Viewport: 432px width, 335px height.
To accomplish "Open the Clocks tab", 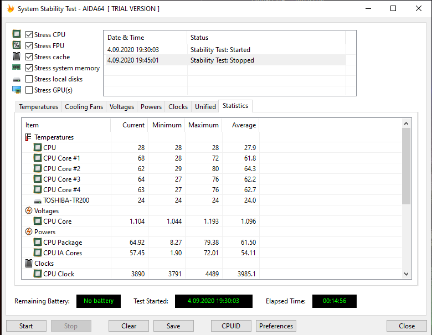I will tap(178, 107).
